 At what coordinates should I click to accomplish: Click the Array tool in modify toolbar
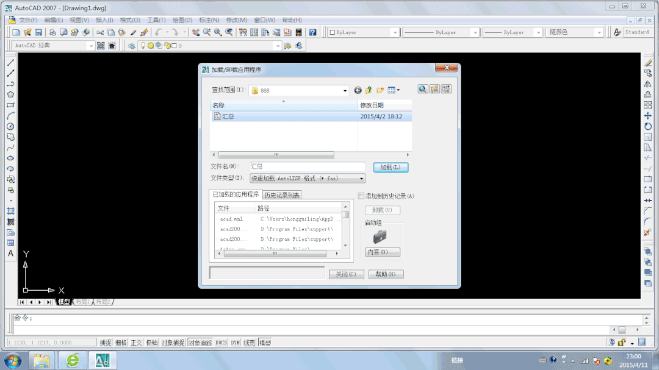[648, 105]
